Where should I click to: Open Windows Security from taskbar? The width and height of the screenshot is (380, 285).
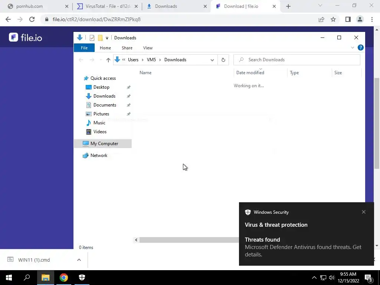point(82,278)
